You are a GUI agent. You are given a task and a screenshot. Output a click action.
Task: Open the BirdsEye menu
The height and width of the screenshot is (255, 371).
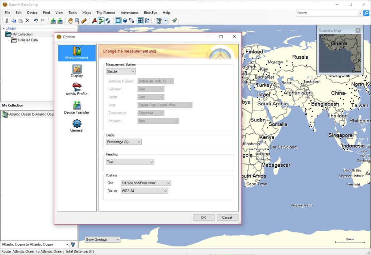point(150,13)
